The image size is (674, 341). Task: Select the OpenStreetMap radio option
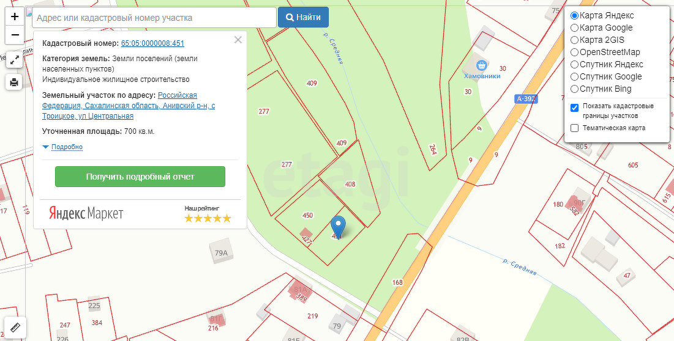click(574, 52)
